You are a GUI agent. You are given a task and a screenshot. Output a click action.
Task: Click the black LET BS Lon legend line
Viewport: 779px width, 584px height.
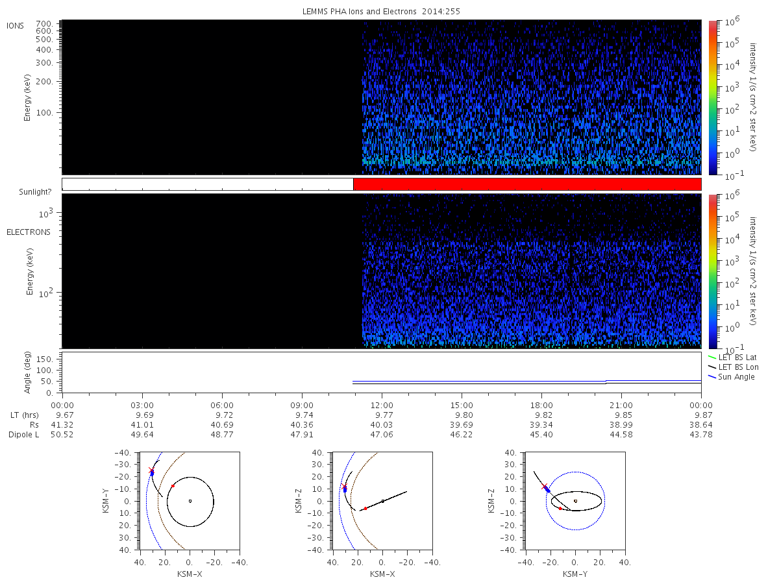[x=712, y=367]
